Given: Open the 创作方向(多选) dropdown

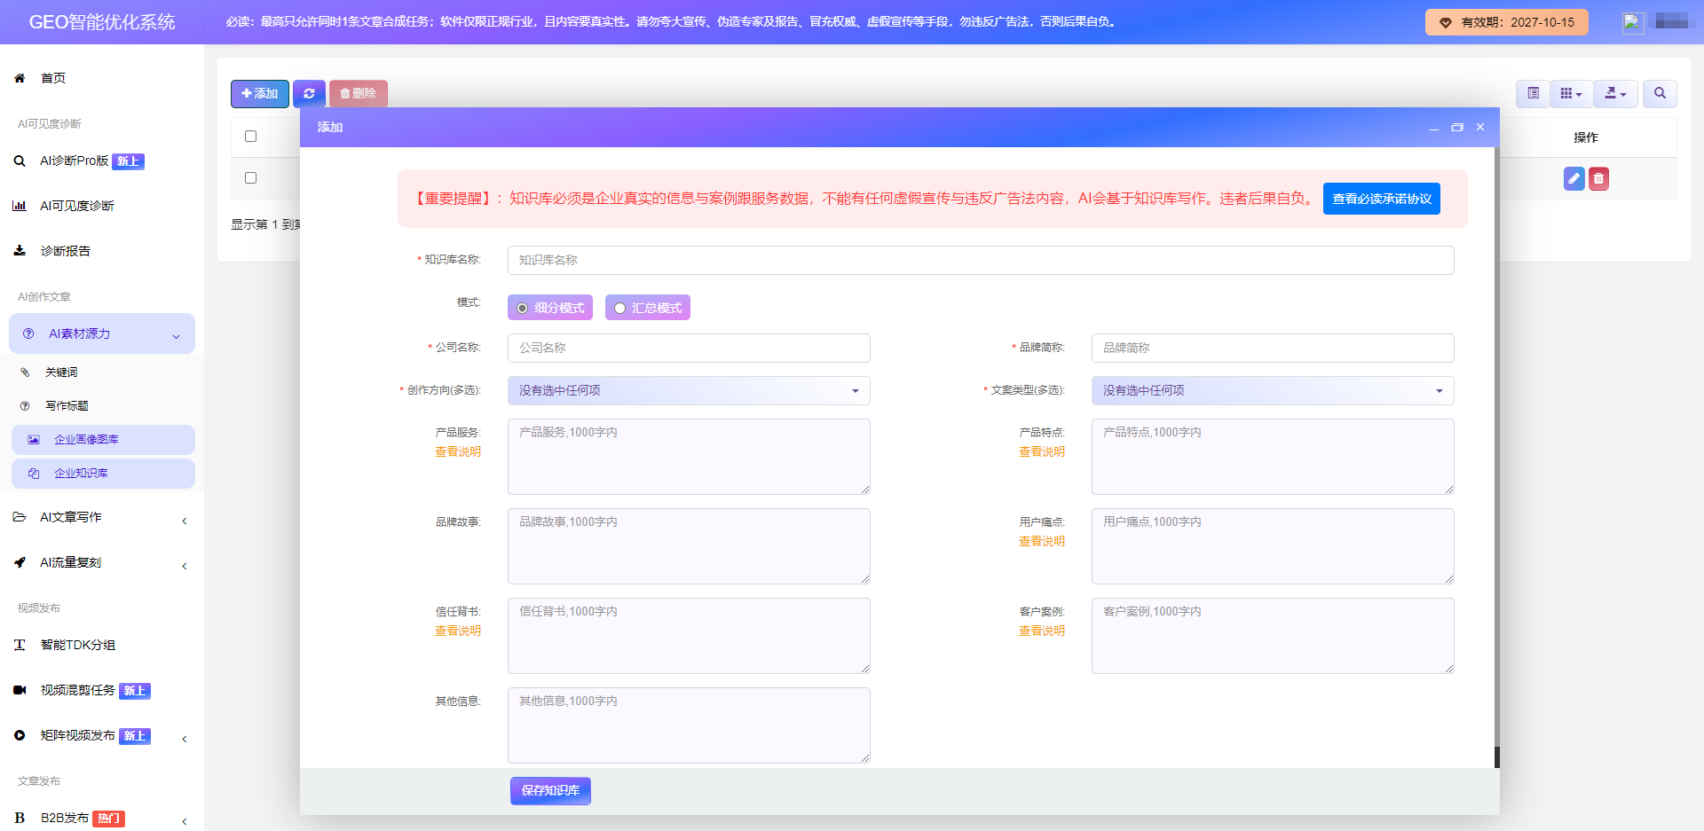Looking at the screenshot, I should pos(689,390).
